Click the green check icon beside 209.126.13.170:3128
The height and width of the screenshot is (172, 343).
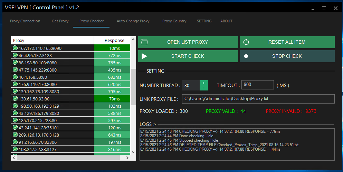pyautogui.click(x=15, y=135)
